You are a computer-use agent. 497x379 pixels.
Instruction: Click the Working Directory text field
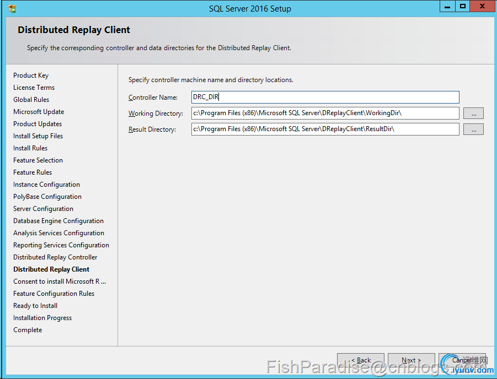[325, 113]
